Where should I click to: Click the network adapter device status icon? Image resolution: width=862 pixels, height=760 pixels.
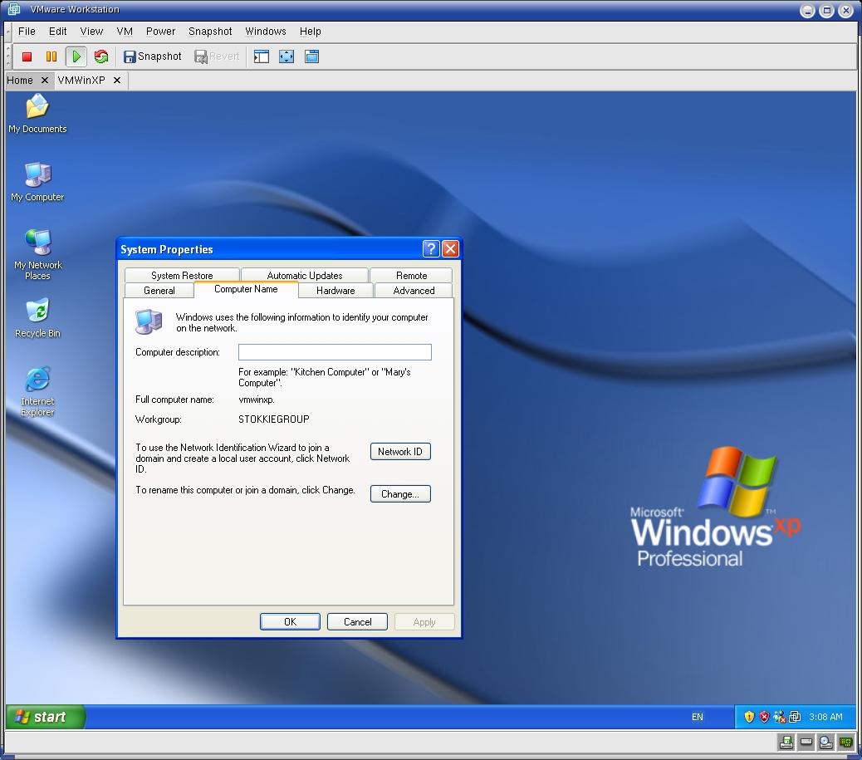click(x=845, y=743)
